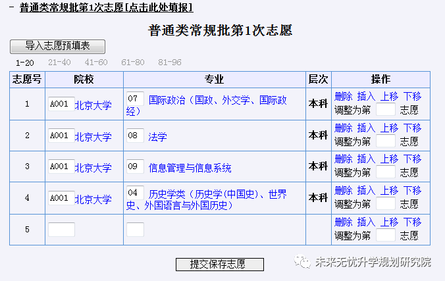
Task: Focus reorder number field for choice 3
Action: (x=385, y=172)
